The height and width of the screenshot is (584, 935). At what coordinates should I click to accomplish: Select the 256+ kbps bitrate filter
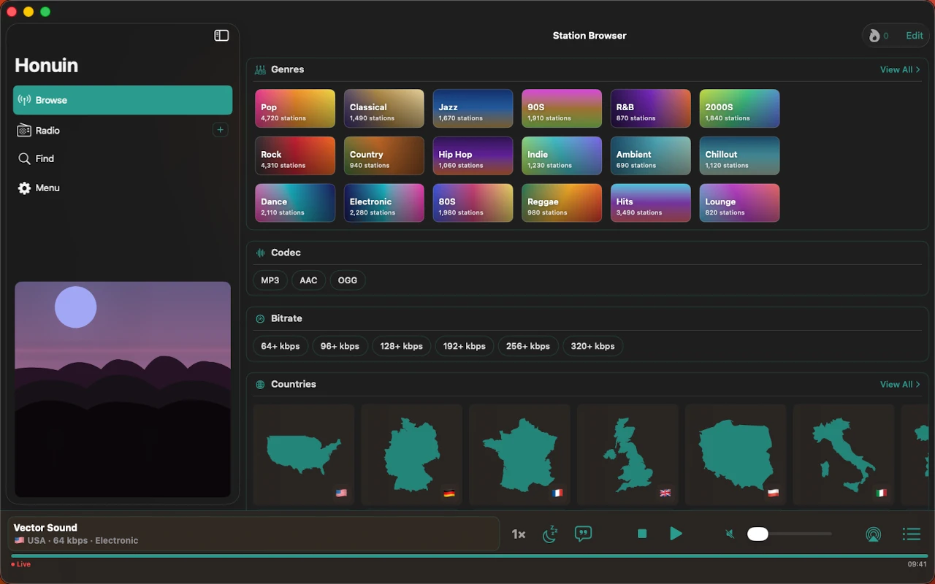(x=528, y=346)
